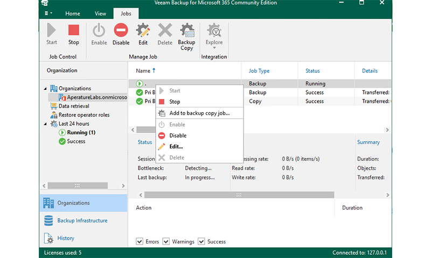Click the History document gear icon
This screenshot has width=431, height=258.
[48, 238]
